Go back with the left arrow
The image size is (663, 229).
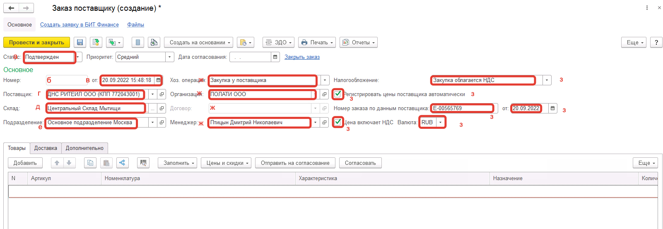[11, 8]
